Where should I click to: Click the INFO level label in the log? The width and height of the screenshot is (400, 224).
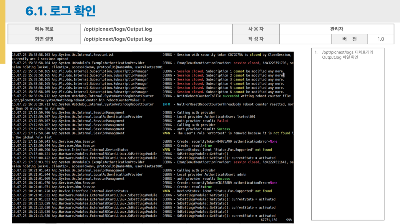pyautogui.click(x=166, y=104)
